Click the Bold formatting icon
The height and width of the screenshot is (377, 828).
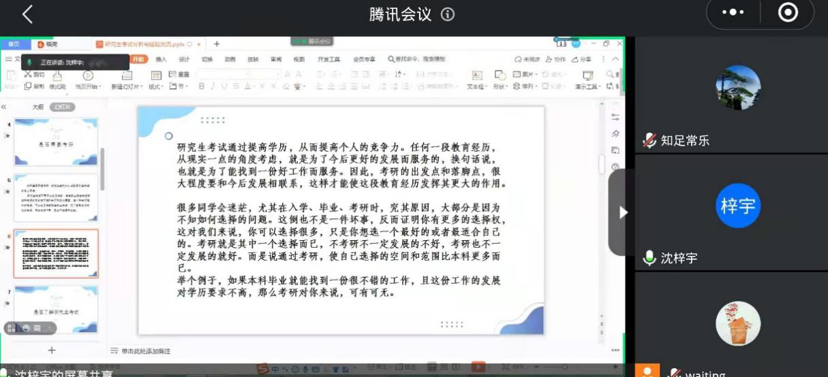tap(202, 86)
